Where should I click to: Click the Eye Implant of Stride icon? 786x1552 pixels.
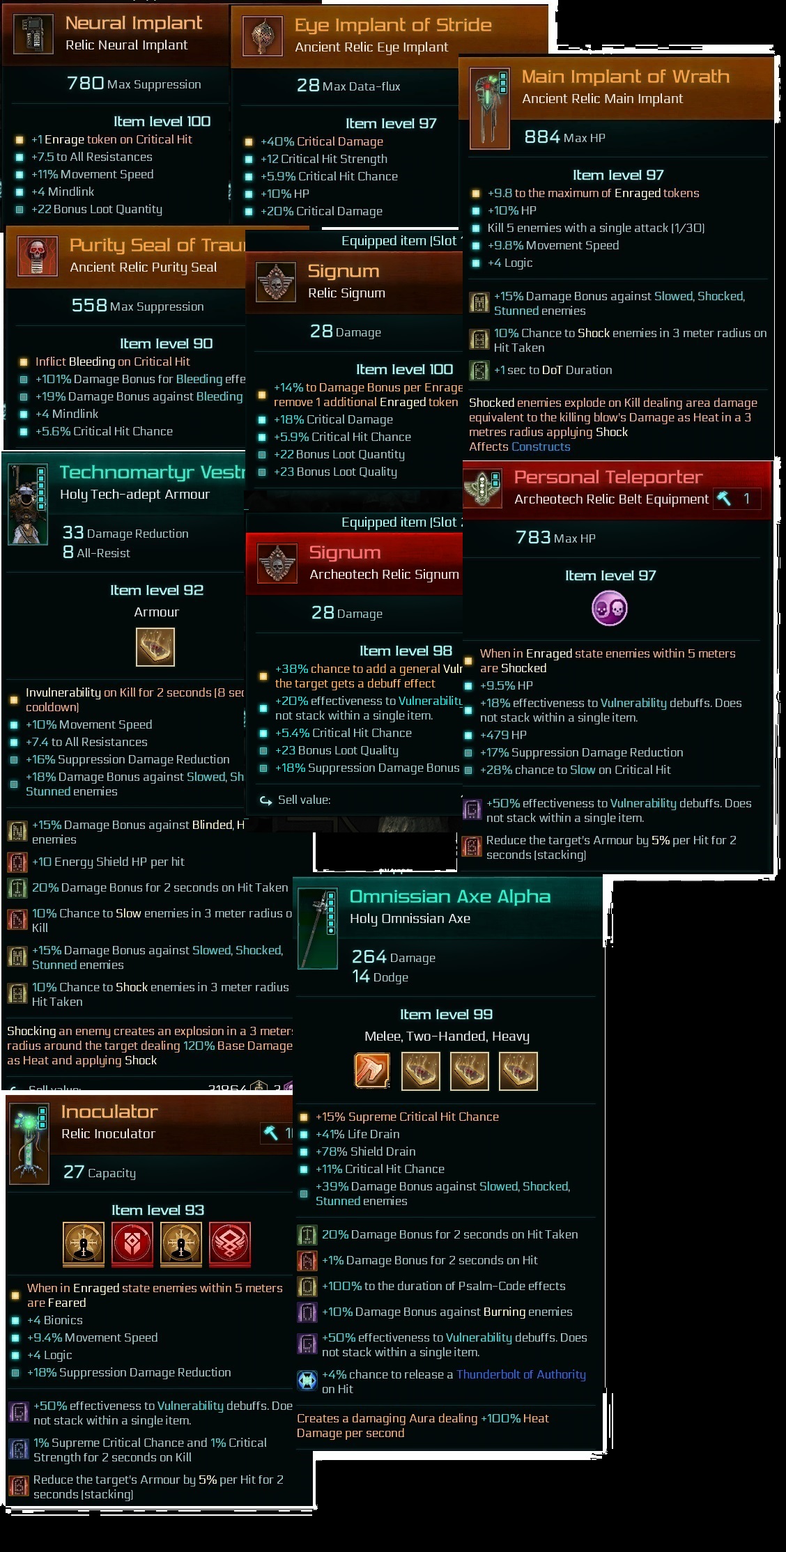coord(263,36)
